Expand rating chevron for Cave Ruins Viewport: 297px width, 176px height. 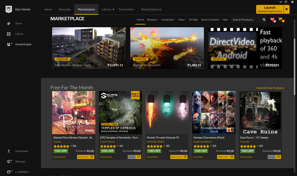[x=258, y=146]
